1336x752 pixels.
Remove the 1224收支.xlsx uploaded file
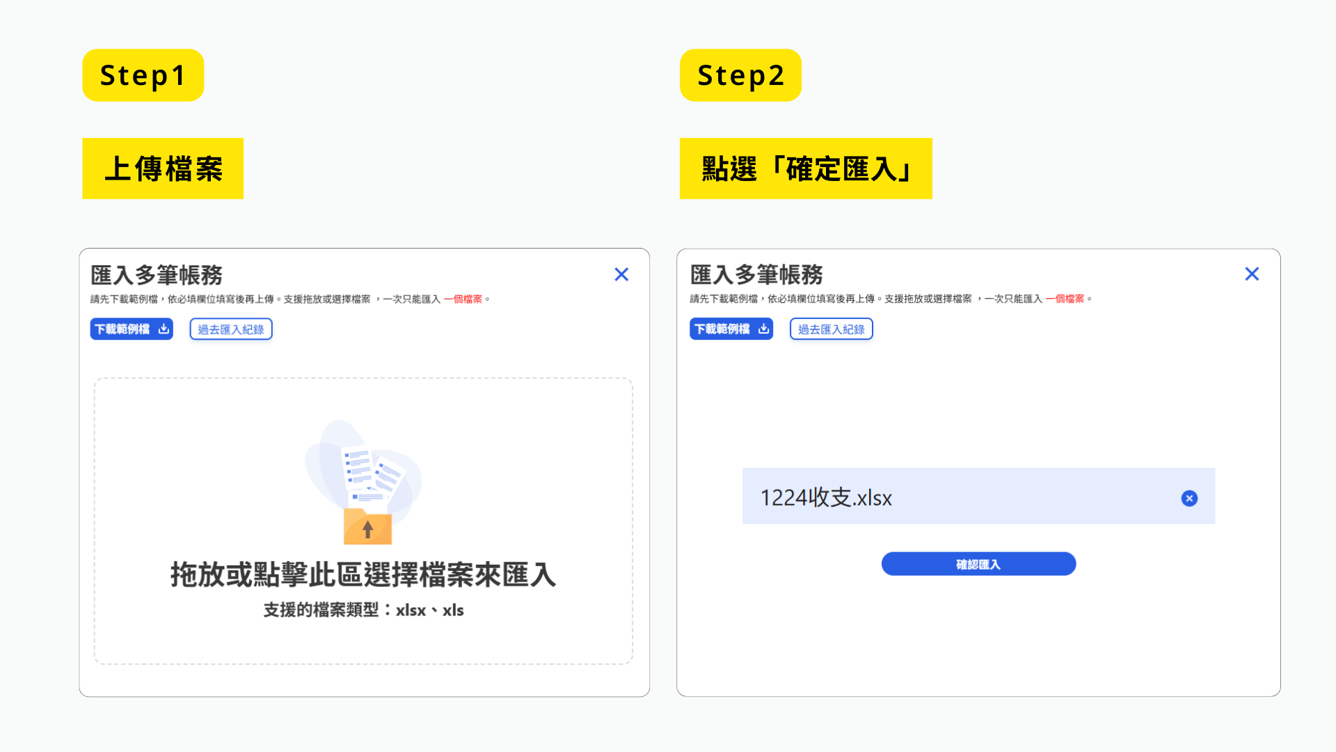click(x=1189, y=498)
